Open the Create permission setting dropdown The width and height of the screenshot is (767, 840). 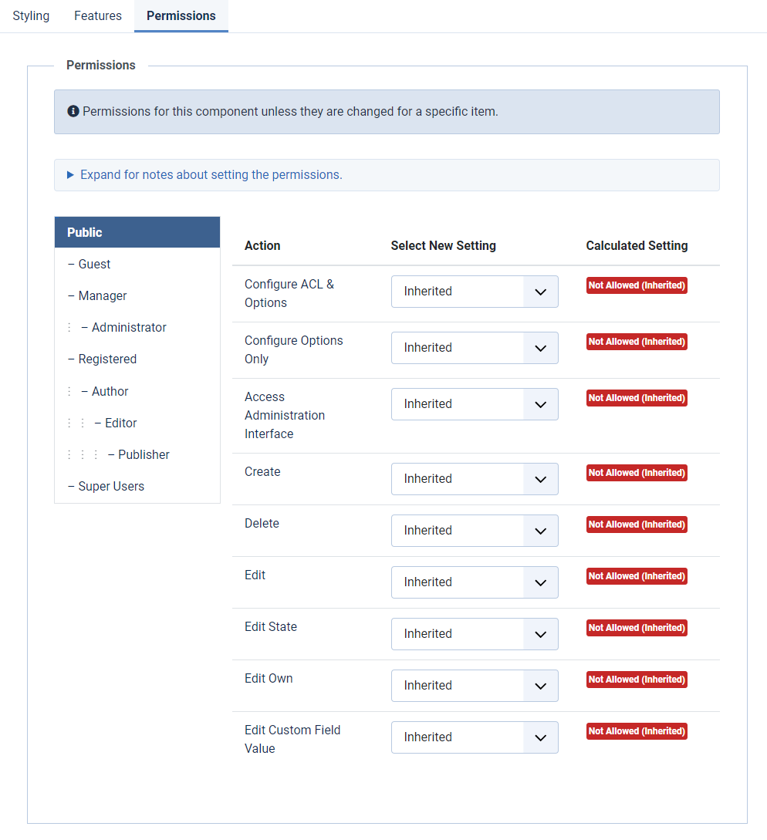click(474, 479)
